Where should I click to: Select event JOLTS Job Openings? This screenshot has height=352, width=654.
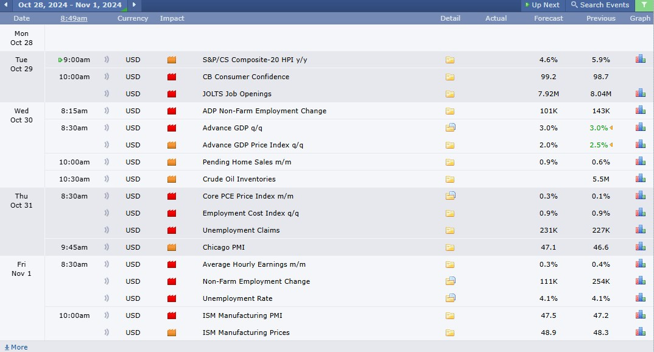(237, 94)
